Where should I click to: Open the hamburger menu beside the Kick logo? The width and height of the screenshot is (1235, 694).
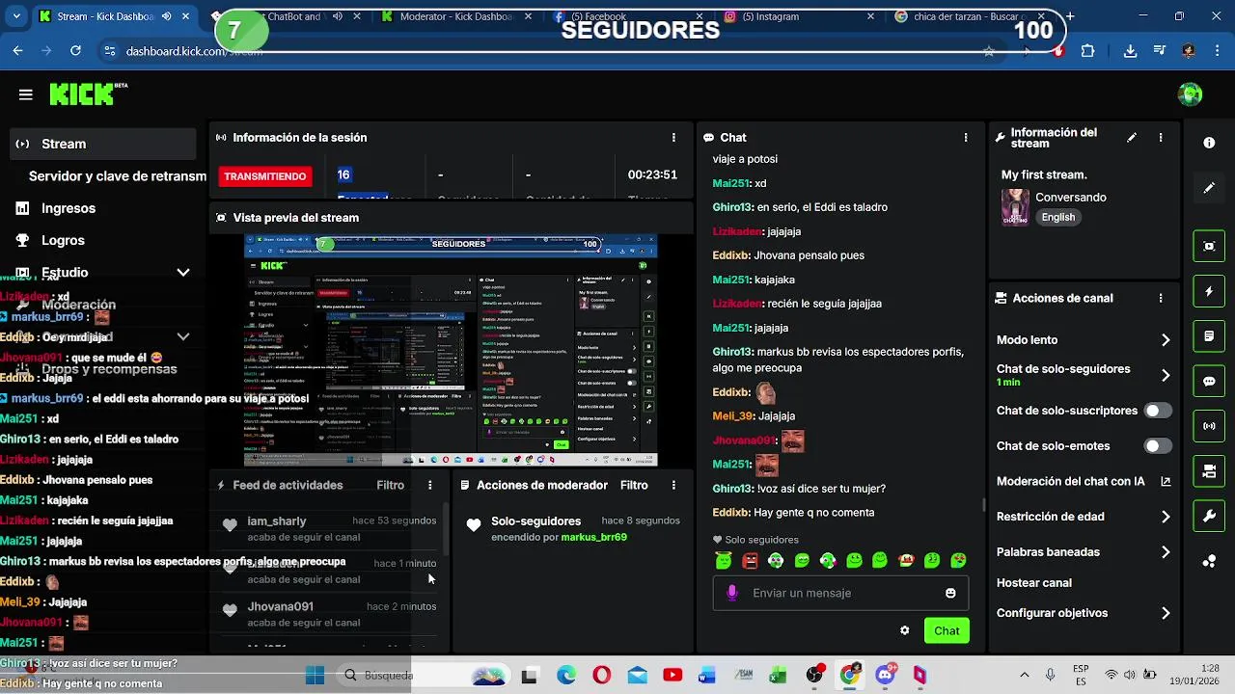pyautogui.click(x=25, y=94)
